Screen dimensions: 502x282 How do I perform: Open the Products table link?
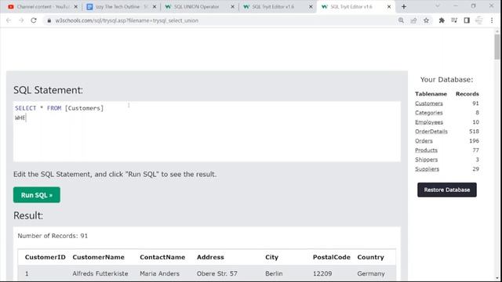coord(426,150)
